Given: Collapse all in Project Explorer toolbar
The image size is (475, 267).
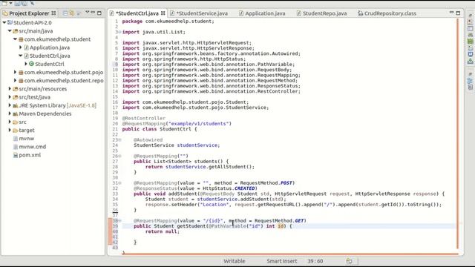Looking at the screenshot, I should pos(65,13).
